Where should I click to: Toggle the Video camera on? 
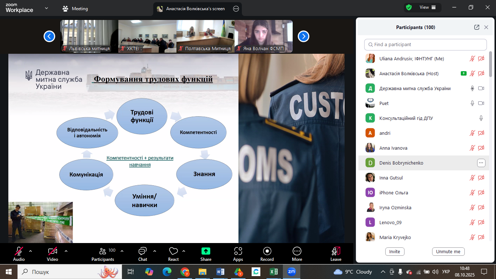tap(52, 251)
